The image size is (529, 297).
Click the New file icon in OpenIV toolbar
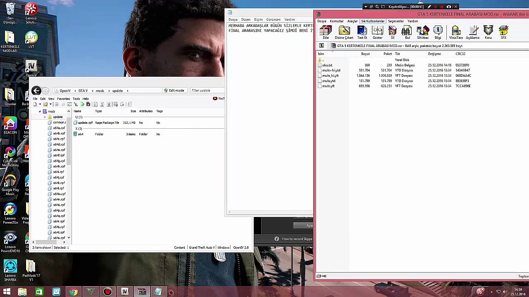[x=35, y=104]
